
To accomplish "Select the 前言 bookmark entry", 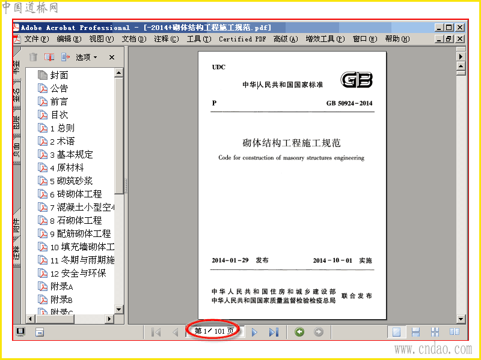I will coord(59,101).
